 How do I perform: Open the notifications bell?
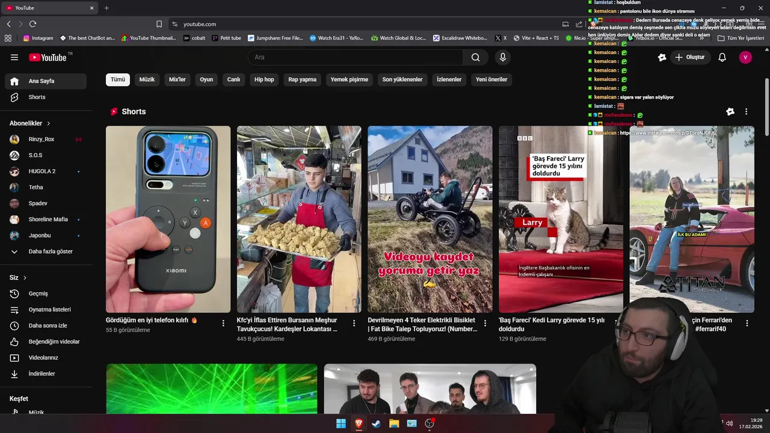pos(722,57)
